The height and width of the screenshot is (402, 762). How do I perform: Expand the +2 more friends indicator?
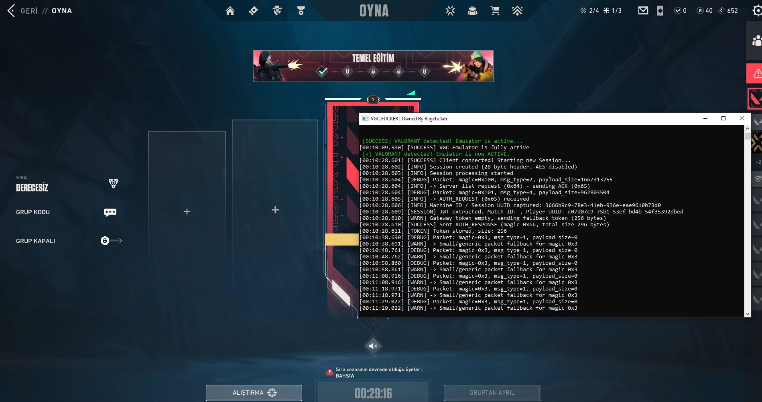[758, 162]
